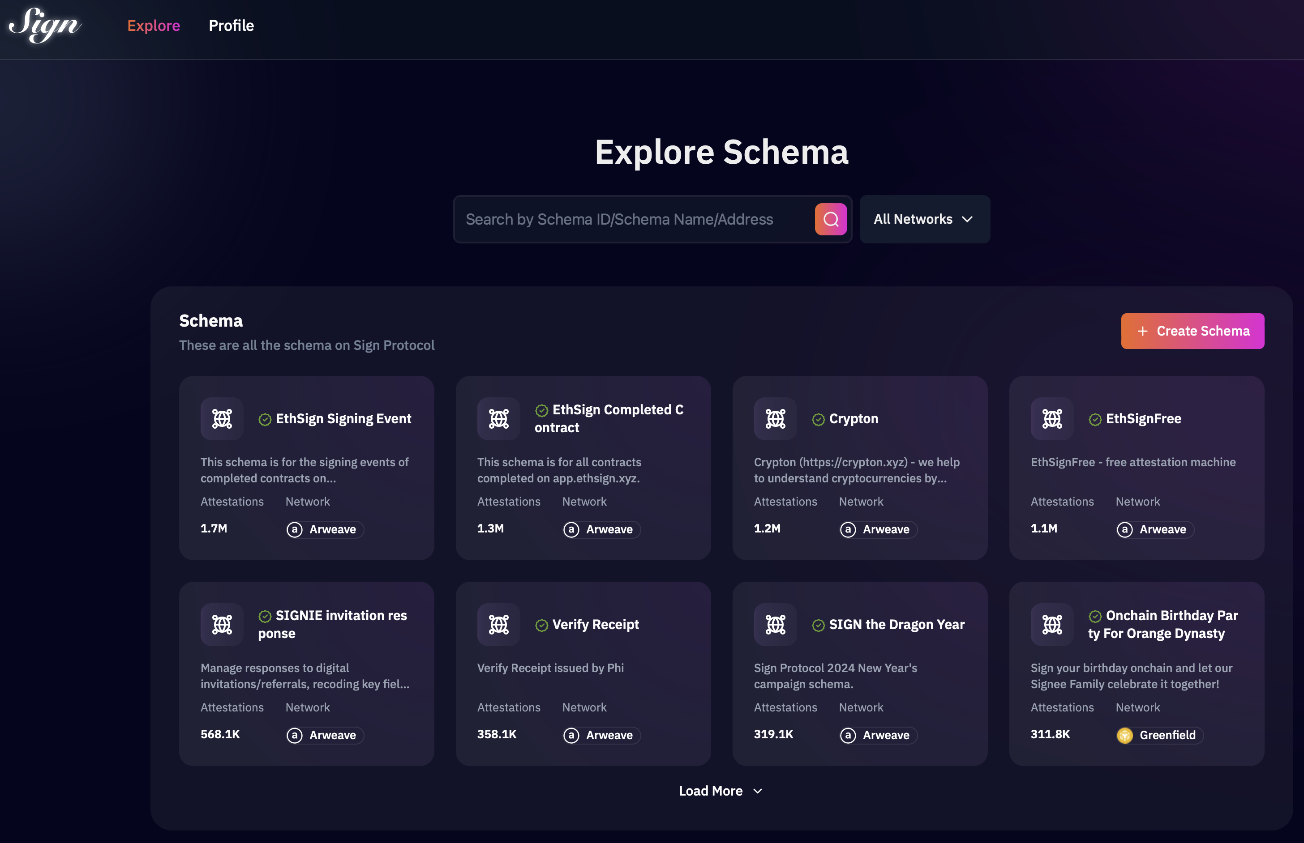
Task: Open the Verify Receipt schema title
Action: tap(595, 625)
